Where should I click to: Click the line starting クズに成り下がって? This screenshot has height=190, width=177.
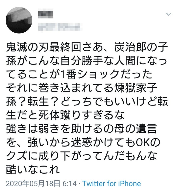(81, 156)
